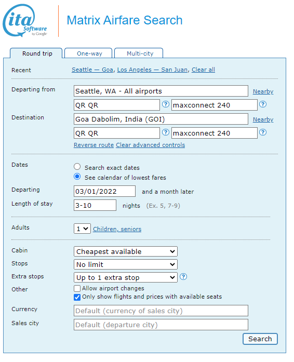Select Search exact dates radio button
The width and height of the screenshot is (294, 362).
(x=77, y=167)
